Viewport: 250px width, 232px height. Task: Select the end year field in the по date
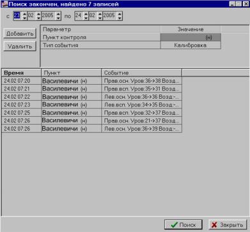(x=109, y=15)
